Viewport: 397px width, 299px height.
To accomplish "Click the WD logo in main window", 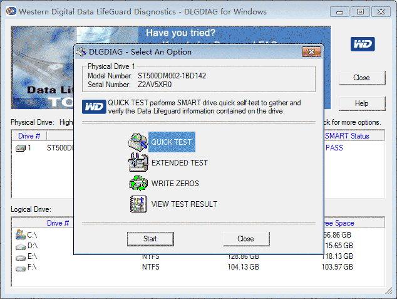I will pyautogui.click(x=363, y=44).
